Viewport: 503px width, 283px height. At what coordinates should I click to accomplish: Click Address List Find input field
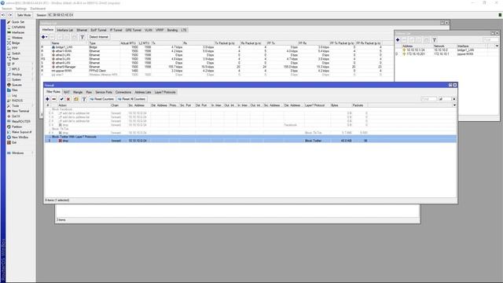pos(490,40)
